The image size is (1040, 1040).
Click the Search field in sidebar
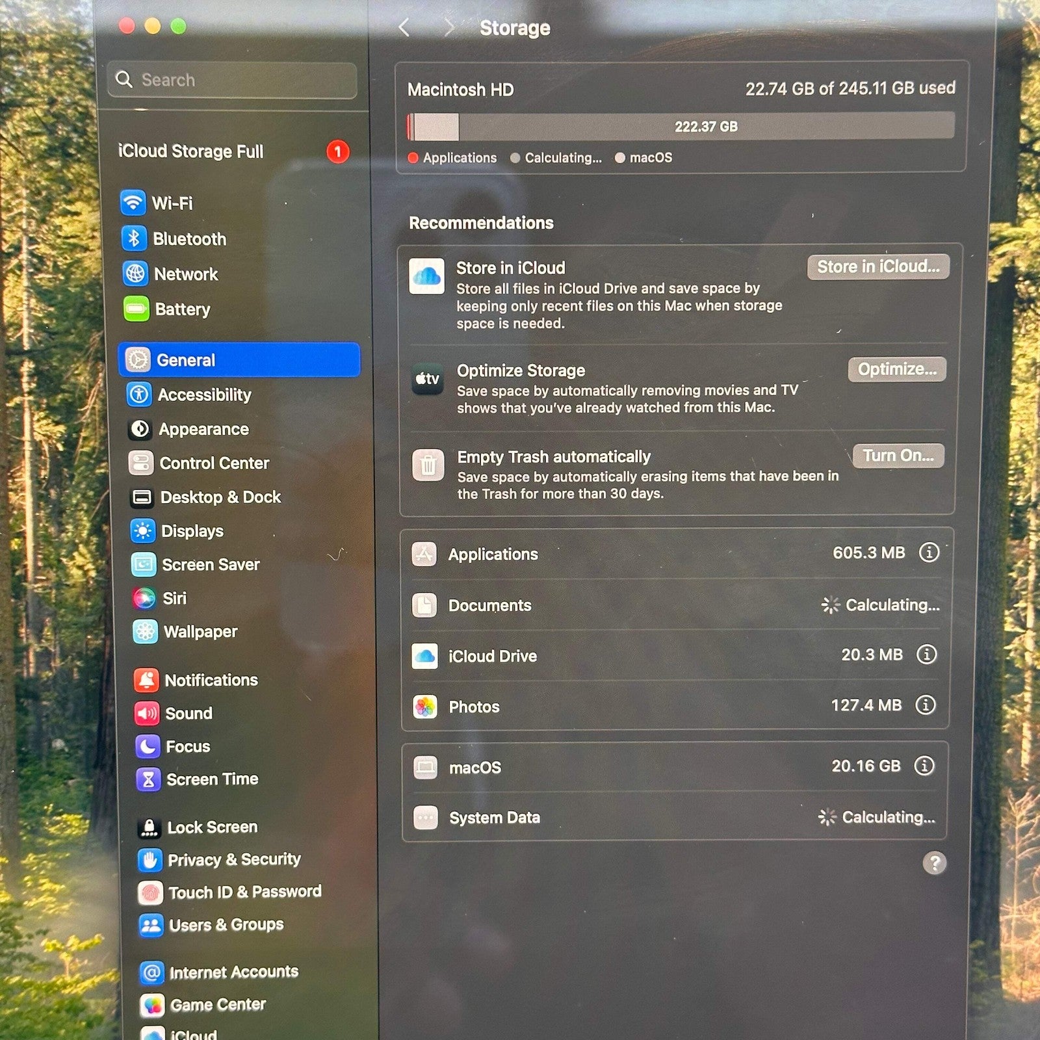(233, 80)
